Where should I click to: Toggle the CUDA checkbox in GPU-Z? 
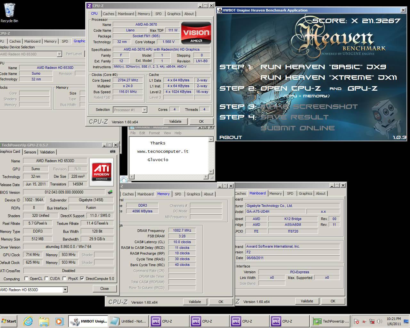[x=46, y=278]
